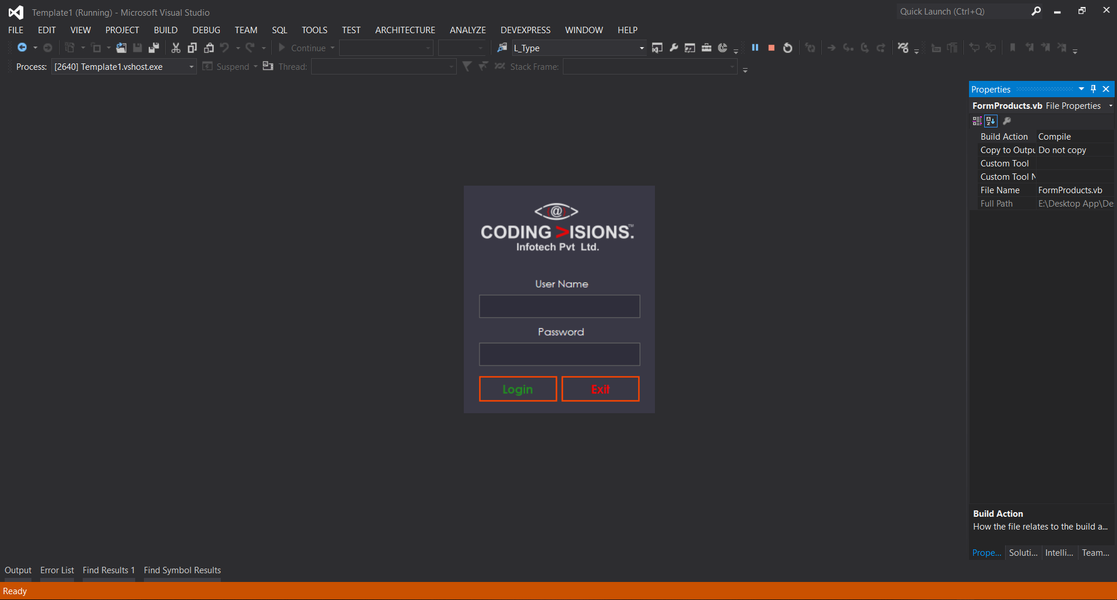
Task: Click the Copy toolbar icon
Action: click(192, 48)
